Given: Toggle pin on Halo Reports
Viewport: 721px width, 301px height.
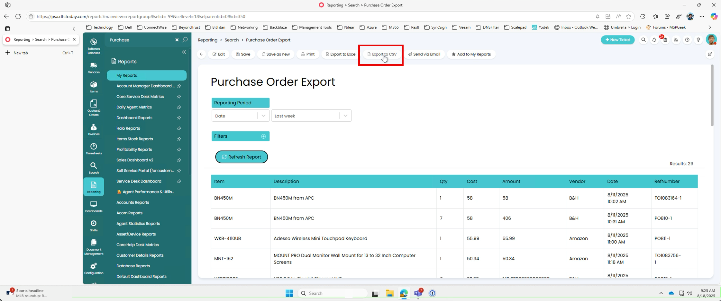Looking at the screenshot, I should pos(179,128).
